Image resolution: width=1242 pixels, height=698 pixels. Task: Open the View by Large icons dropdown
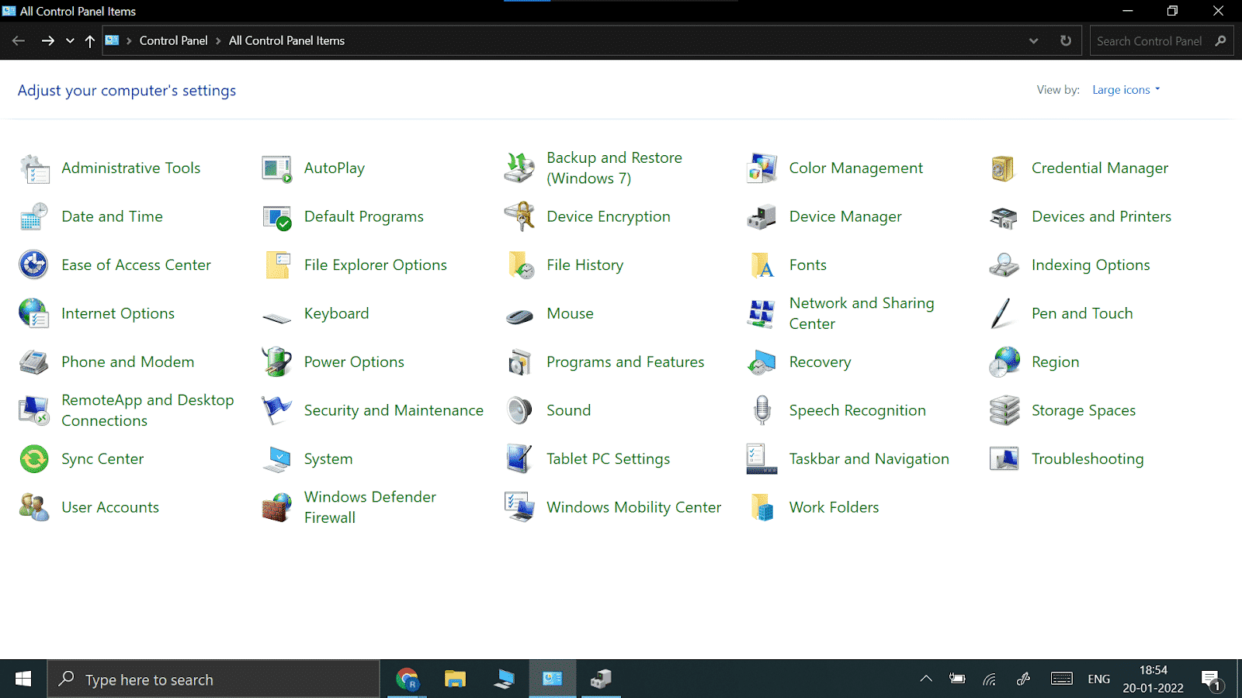tap(1126, 90)
